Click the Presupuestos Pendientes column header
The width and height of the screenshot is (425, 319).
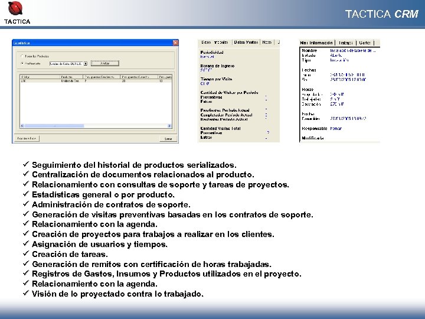click(x=102, y=77)
